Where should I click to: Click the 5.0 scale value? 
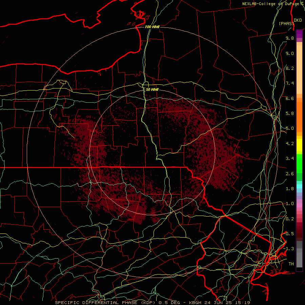[290, 128]
